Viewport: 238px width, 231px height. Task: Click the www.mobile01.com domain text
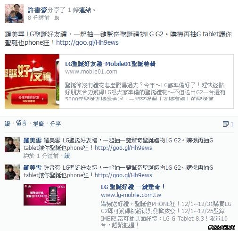point(91,72)
